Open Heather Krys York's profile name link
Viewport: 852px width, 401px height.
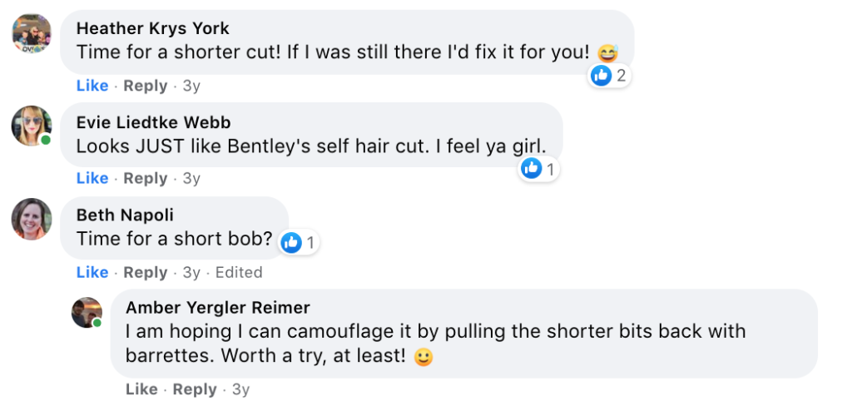point(152,28)
